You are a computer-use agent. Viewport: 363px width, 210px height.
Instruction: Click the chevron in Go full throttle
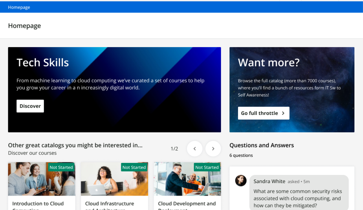click(283, 113)
